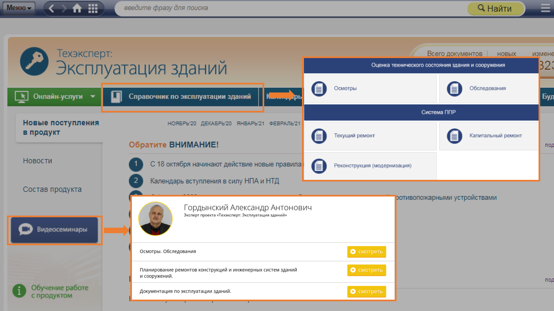Select the НОЯБРЬ'20 month link
The height and width of the screenshot is (311, 554).
coord(182,123)
